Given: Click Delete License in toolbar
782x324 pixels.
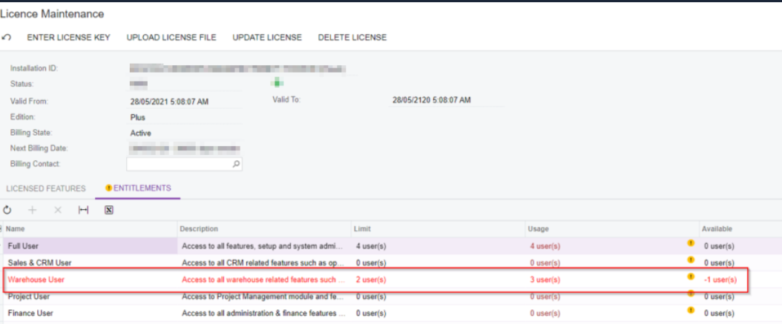Looking at the screenshot, I should pos(352,38).
